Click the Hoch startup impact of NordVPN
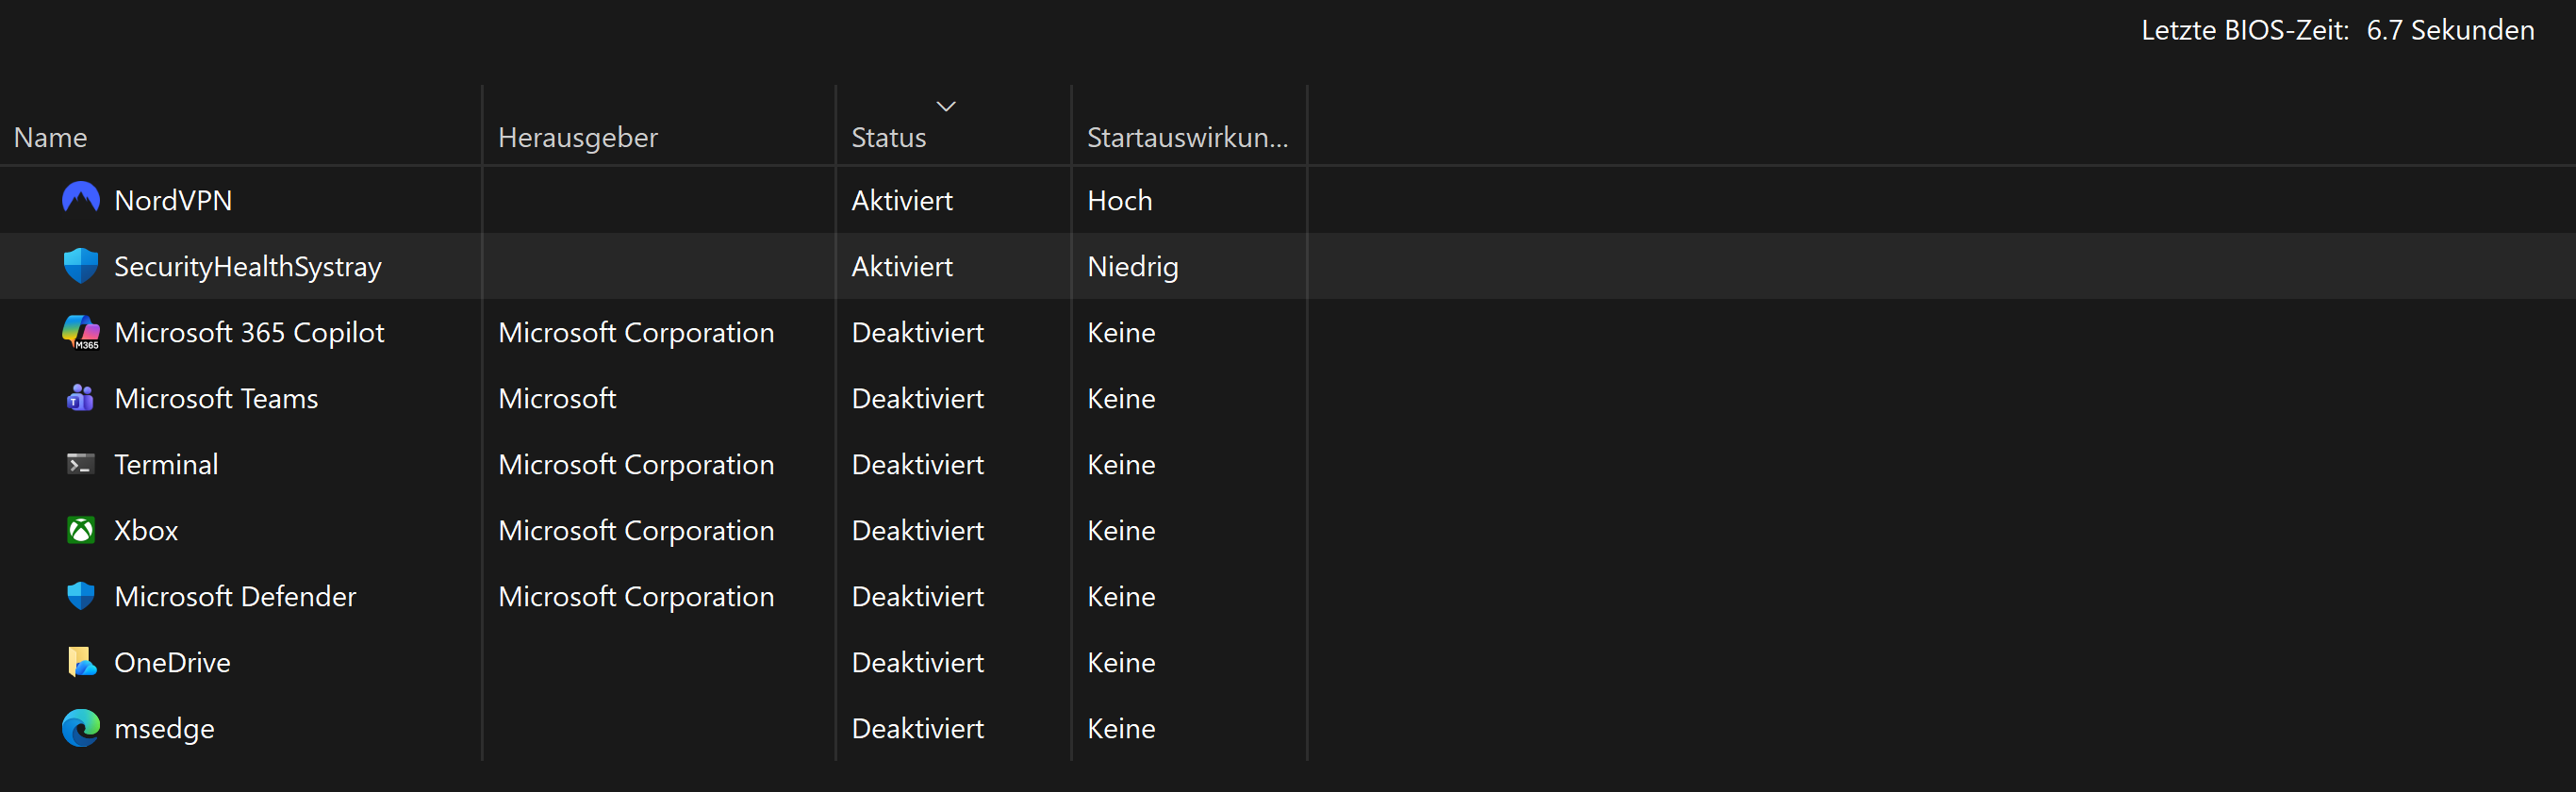Viewport: 2576px width, 792px height. pos(1120,200)
